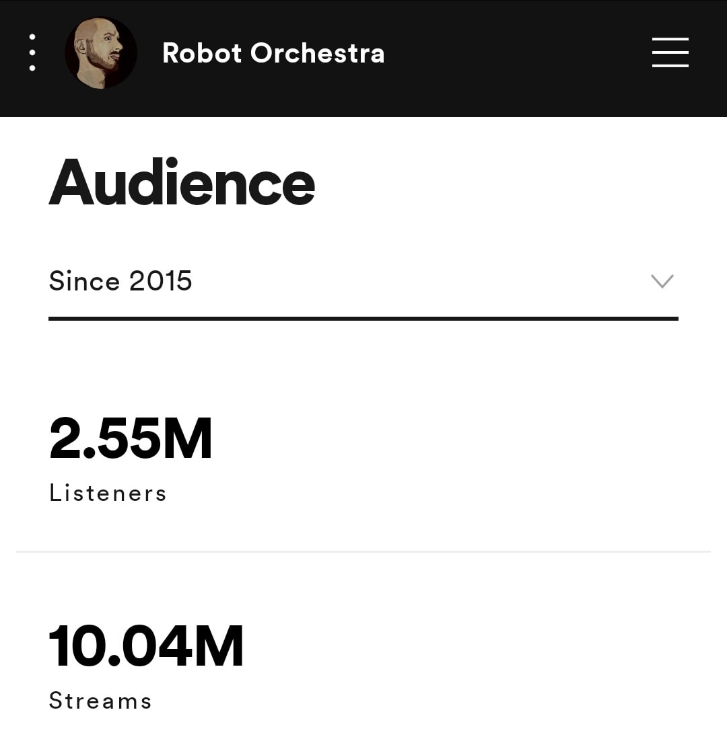Open the three-dot vertical options menu
The width and height of the screenshot is (727, 747).
click(x=32, y=52)
